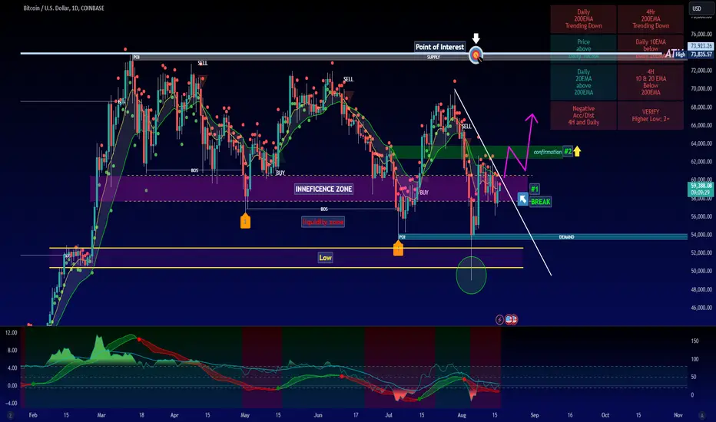This screenshot has height=422, width=716.
Task: Open the lightning bolt event icon
Action: pos(499,320)
